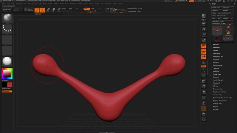
Task: Select the Move transform icon
Action: pyautogui.click(x=48, y=10)
